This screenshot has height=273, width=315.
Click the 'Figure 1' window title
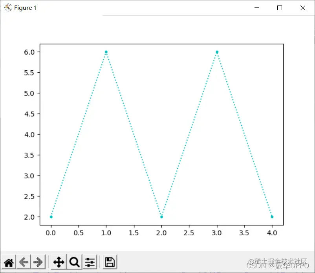tap(26, 8)
